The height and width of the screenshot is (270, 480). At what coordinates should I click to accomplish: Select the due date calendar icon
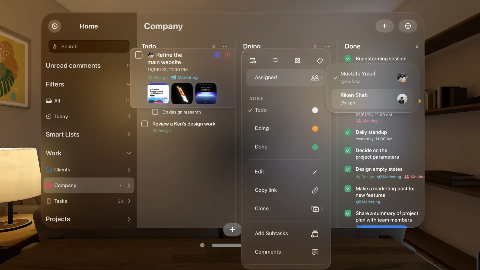(x=253, y=60)
